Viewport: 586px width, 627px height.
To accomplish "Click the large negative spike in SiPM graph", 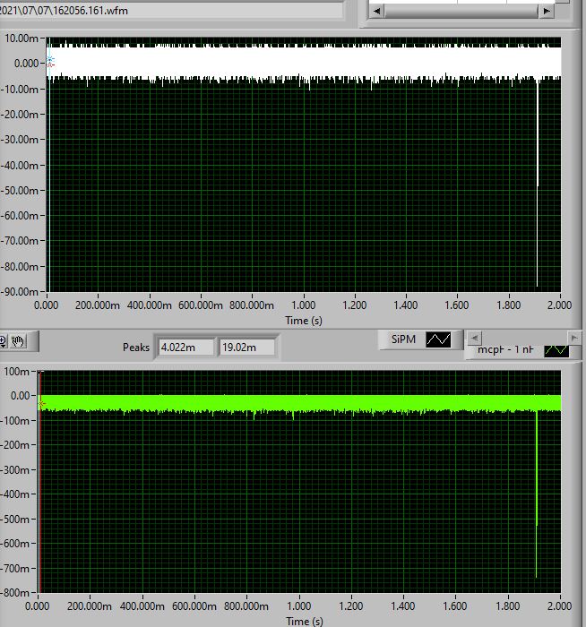I will [538, 184].
